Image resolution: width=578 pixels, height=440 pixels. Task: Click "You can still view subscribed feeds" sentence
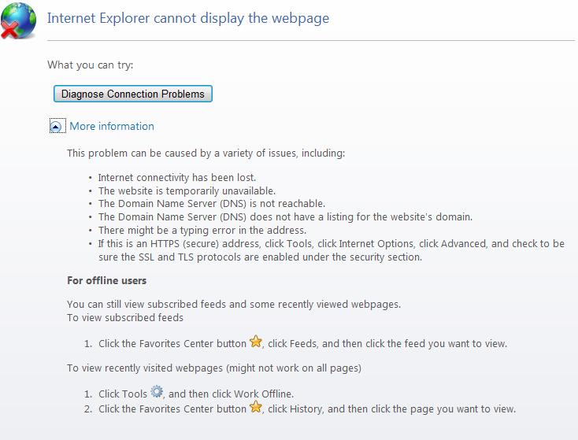click(x=234, y=305)
